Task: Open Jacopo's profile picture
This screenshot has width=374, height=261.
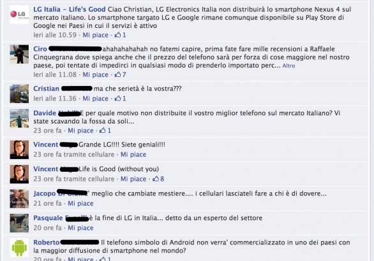Action: tap(19, 199)
